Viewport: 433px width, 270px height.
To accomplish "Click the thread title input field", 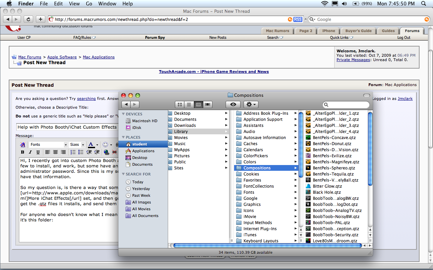I will [x=67, y=127].
